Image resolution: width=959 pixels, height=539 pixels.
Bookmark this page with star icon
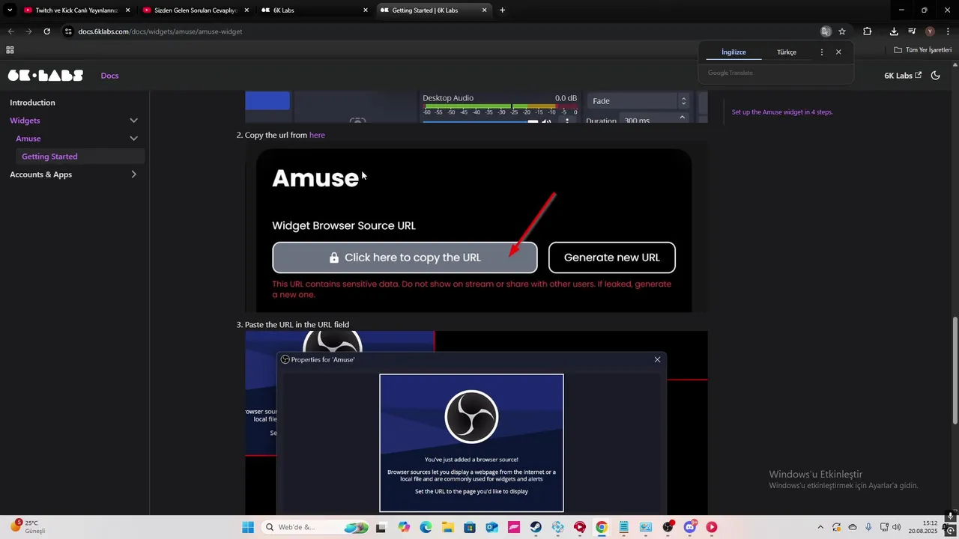(842, 31)
